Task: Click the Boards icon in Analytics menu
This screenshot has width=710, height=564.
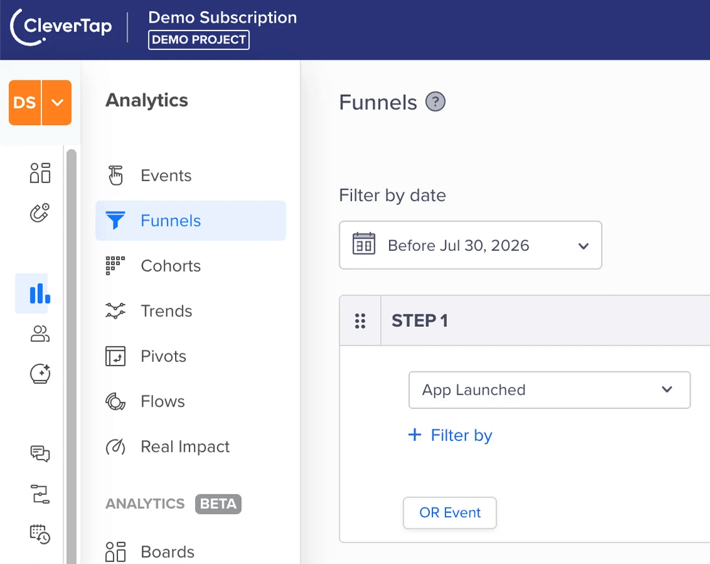Action: [115, 552]
